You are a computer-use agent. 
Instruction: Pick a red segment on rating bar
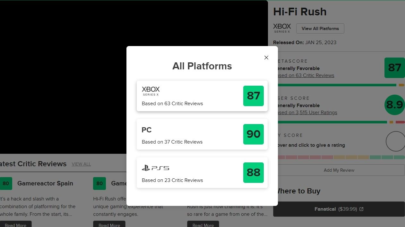pyautogui.click(x=304, y=157)
